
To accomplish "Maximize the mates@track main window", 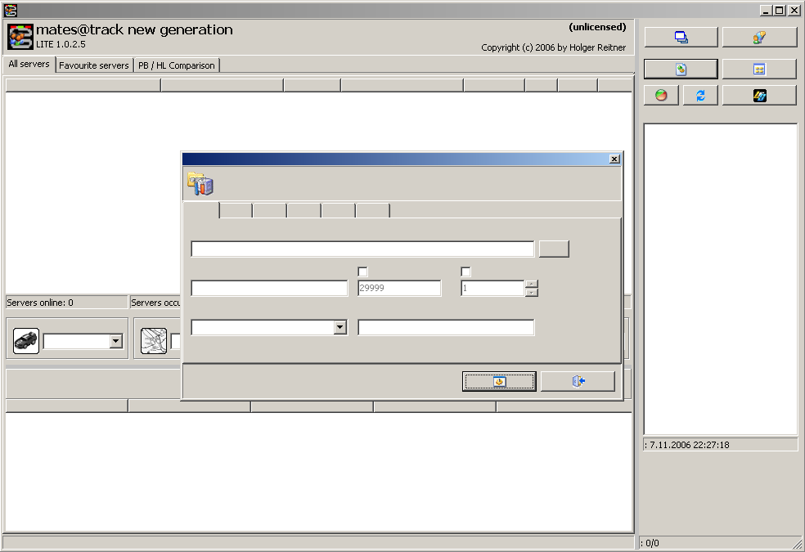I will pos(780,11).
